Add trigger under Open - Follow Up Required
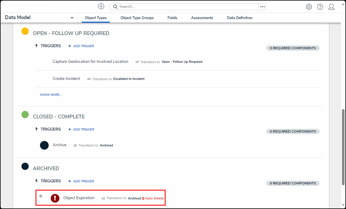Screen dimensions: 346x209 [x=81, y=46]
